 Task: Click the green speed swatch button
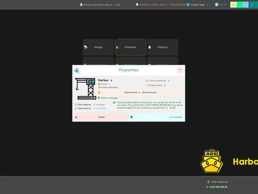point(239,4)
